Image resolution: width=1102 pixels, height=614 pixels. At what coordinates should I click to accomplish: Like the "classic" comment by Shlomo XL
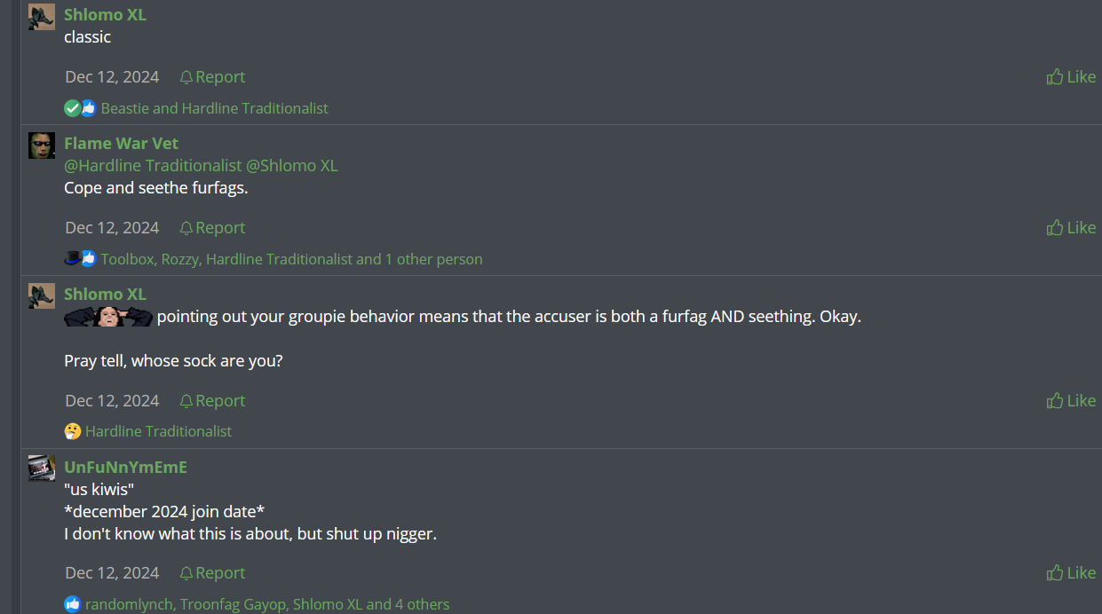coord(1071,77)
